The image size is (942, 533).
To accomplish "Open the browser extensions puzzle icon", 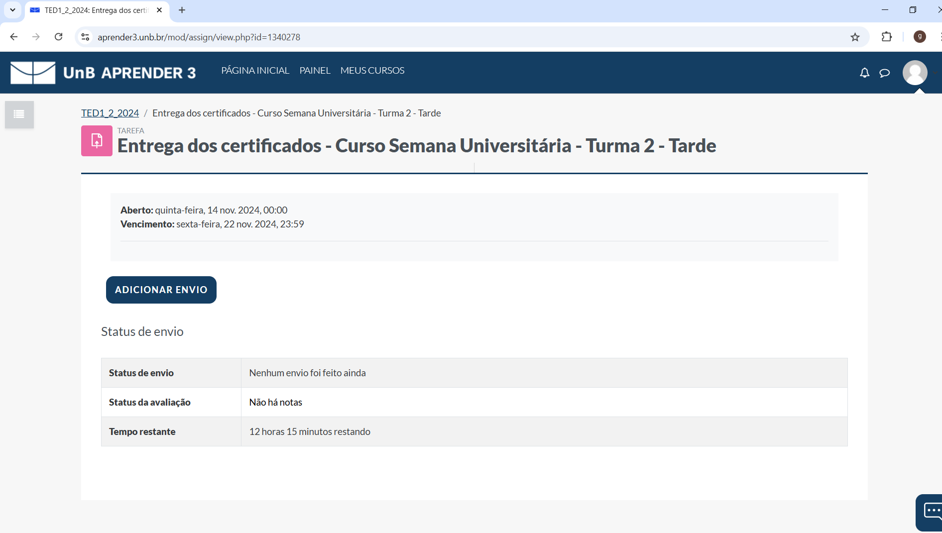I will [886, 37].
